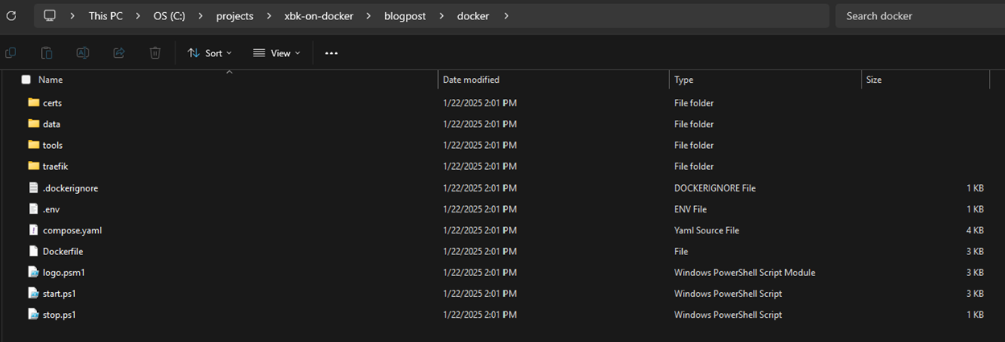Click the Paste icon in toolbar
This screenshot has width=1005, height=342.
[47, 53]
